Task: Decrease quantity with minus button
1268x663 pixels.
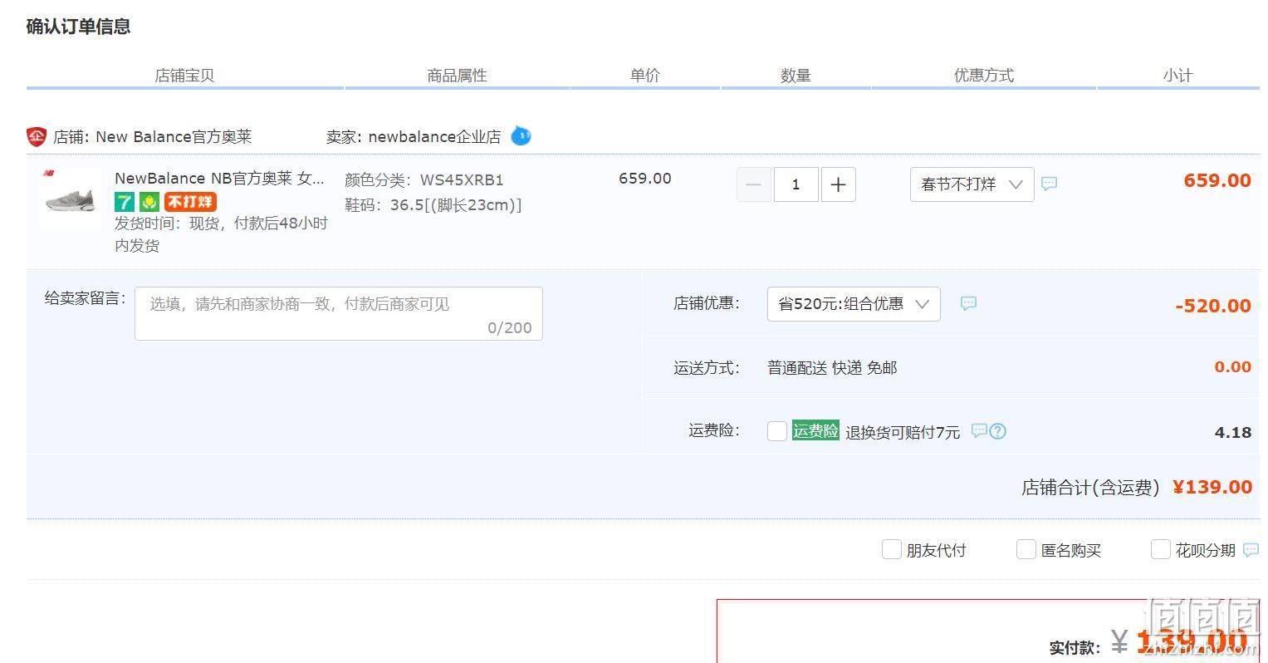Action: click(754, 184)
